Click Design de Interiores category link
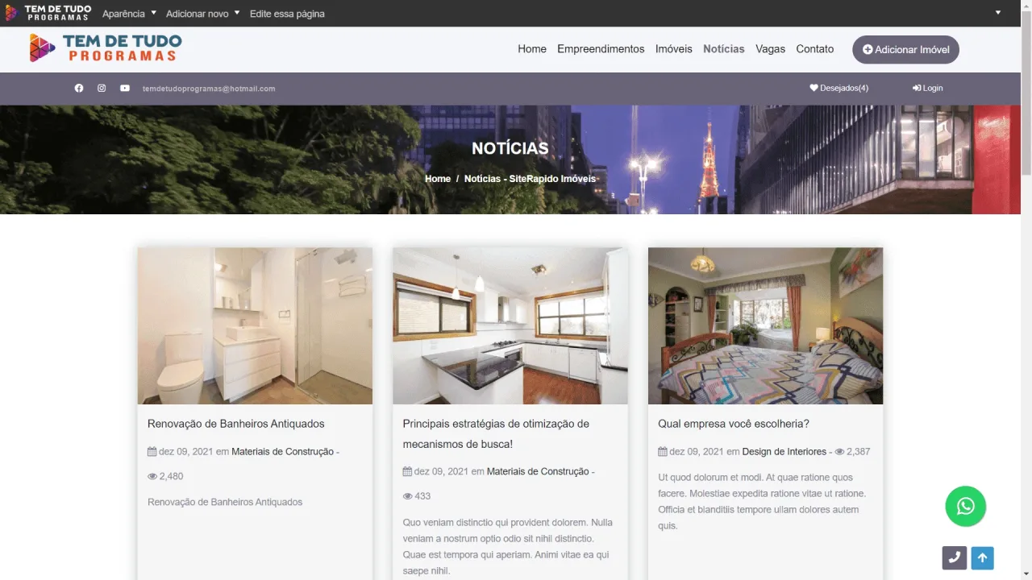This screenshot has width=1032, height=580. tap(784, 452)
